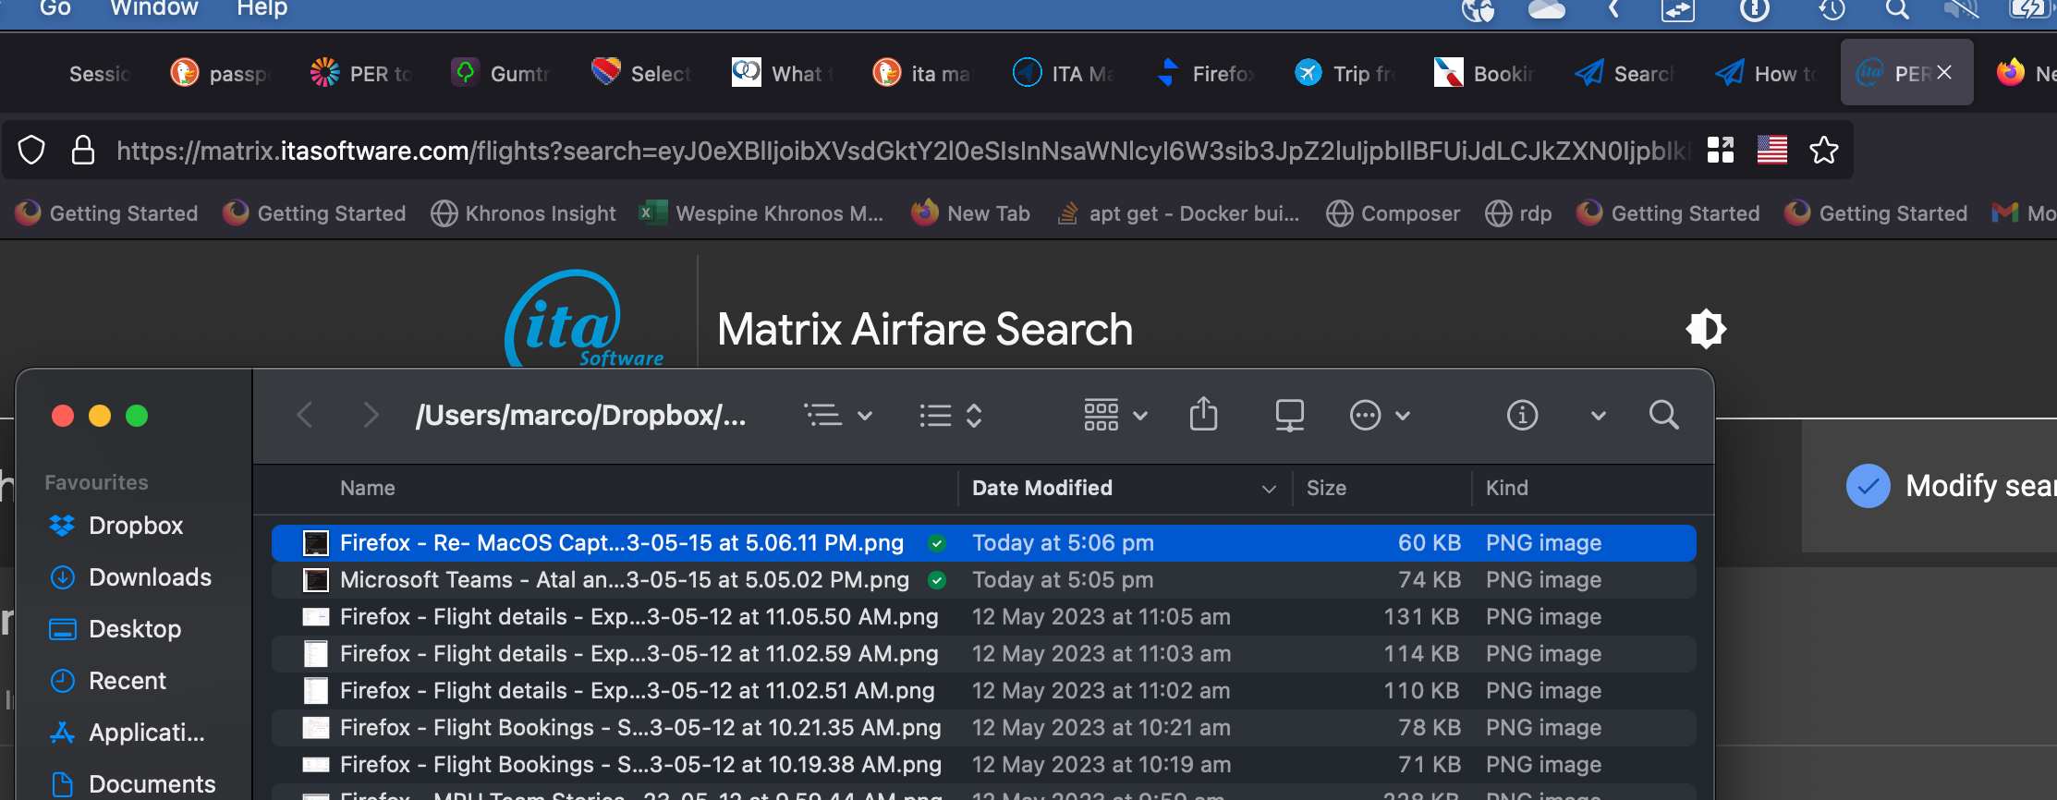Click the Finder search magnifier icon
The image size is (2057, 800).
click(1664, 415)
